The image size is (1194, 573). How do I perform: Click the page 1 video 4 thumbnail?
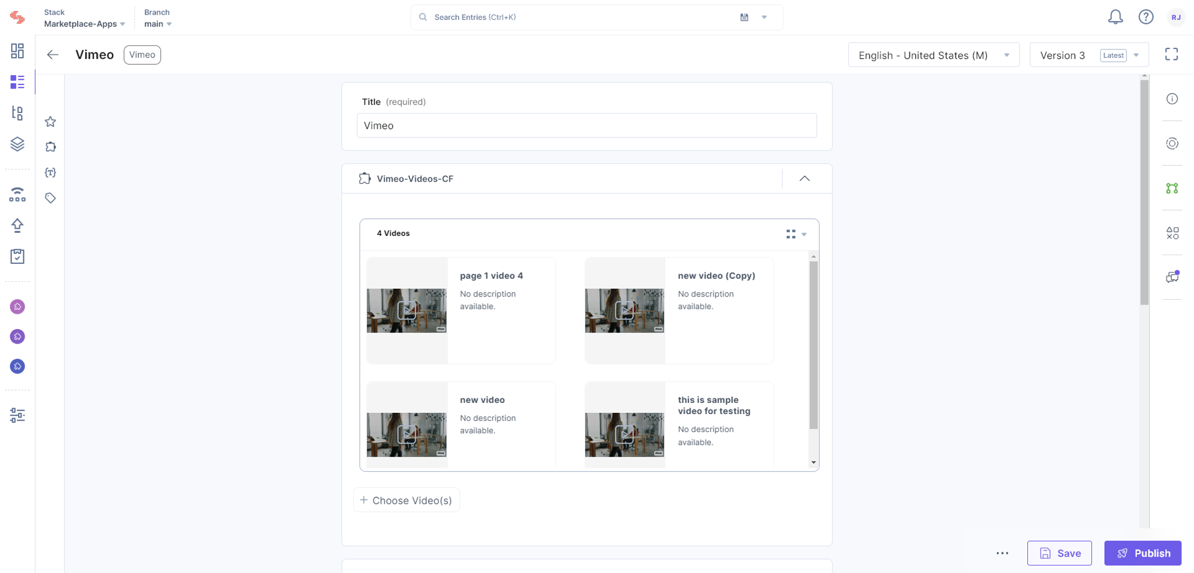(x=406, y=310)
